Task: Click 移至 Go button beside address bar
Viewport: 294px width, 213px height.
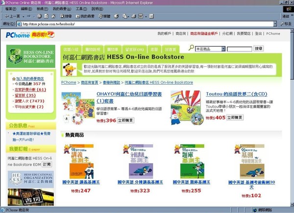Action: coord(286,24)
